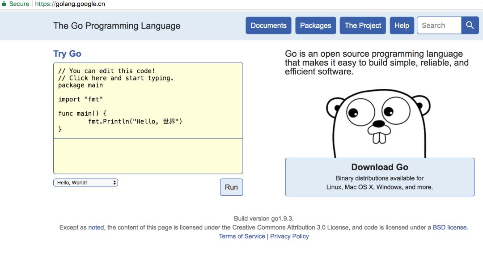Expand the Hello, World! example dropdown
The width and height of the screenshot is (483, 257).
85,182
